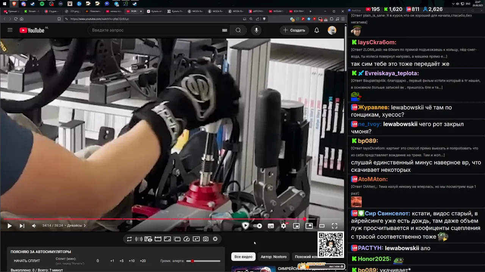Click the playback speed gauge icon
This screenshot has width=485, height=272.
click(186, 239)
